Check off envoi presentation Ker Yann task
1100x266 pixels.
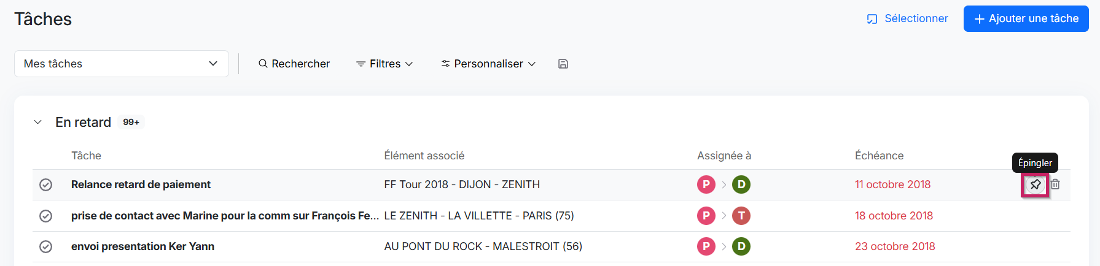(x=46, y=246)
